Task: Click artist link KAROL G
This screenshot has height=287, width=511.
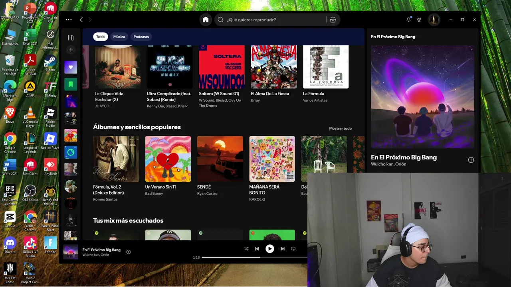Action: coord(257,199)
